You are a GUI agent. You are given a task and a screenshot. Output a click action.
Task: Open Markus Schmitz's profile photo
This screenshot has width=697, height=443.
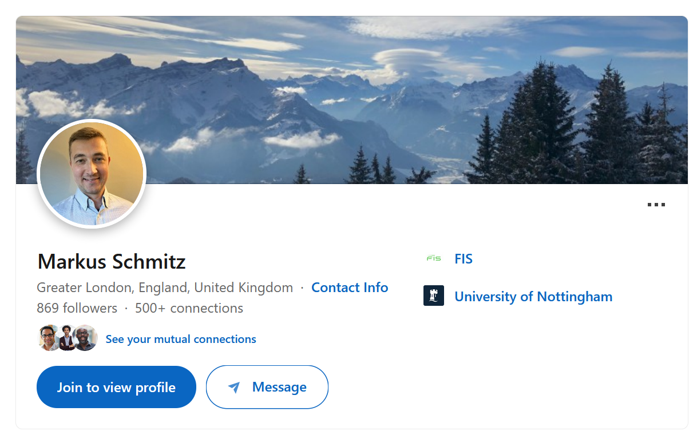92,174
